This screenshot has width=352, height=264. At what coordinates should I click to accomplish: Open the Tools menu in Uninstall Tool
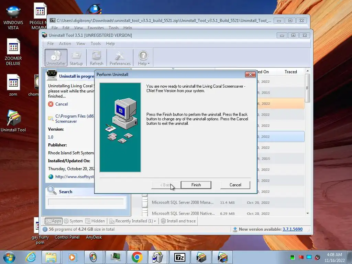96,44
